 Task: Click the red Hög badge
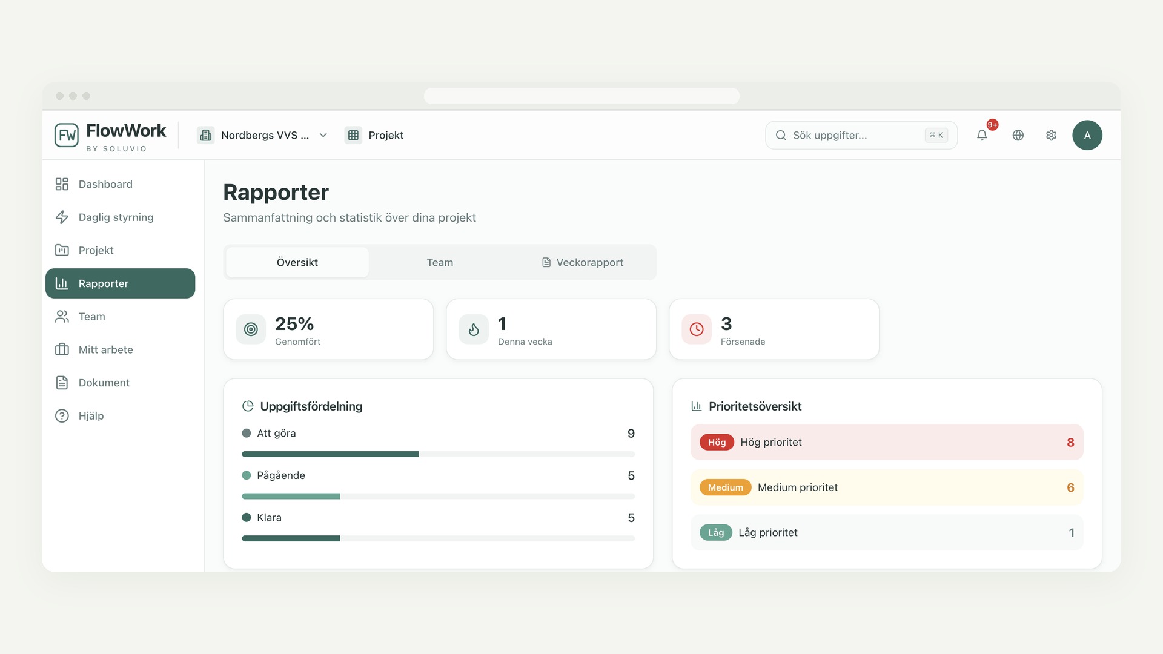point(717,443)
